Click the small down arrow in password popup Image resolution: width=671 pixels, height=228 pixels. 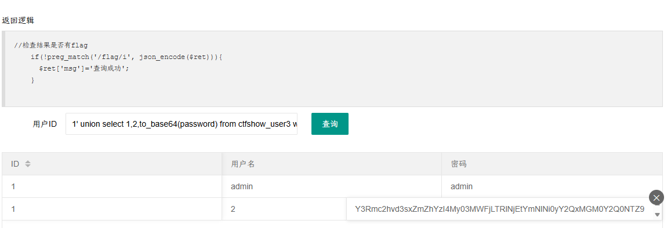(658, 215)
